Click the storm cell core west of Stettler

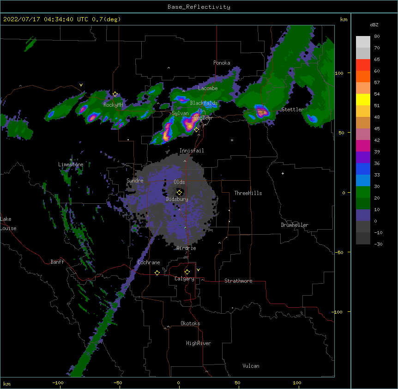261,111
